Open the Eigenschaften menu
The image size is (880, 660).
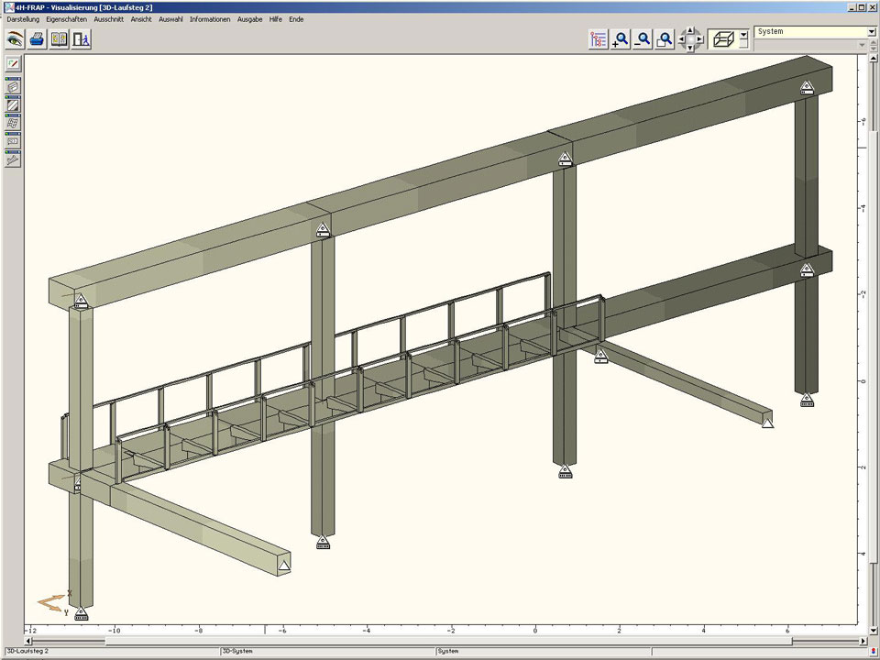pyautogui.click(x=66, y=19)
